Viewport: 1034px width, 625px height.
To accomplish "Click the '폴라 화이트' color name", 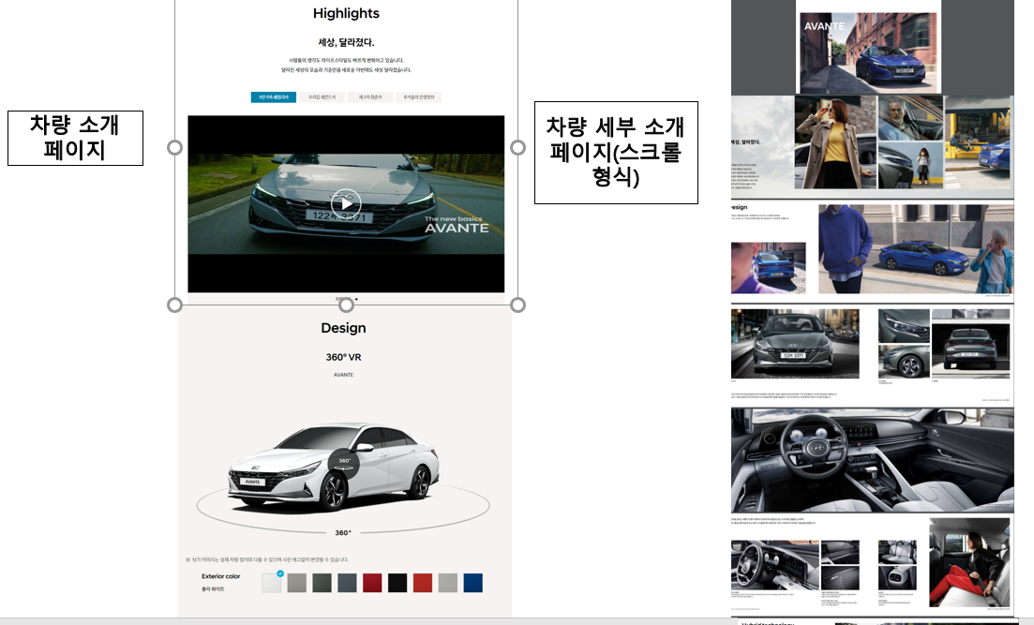I will [x=213, y=588].
